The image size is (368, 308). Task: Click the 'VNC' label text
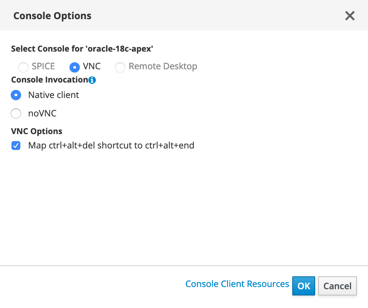click(x=92, y=66)
